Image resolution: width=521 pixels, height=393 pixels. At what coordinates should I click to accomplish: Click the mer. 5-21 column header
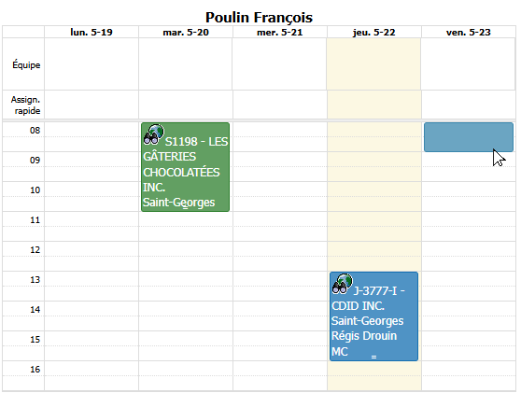pos(280,33)
